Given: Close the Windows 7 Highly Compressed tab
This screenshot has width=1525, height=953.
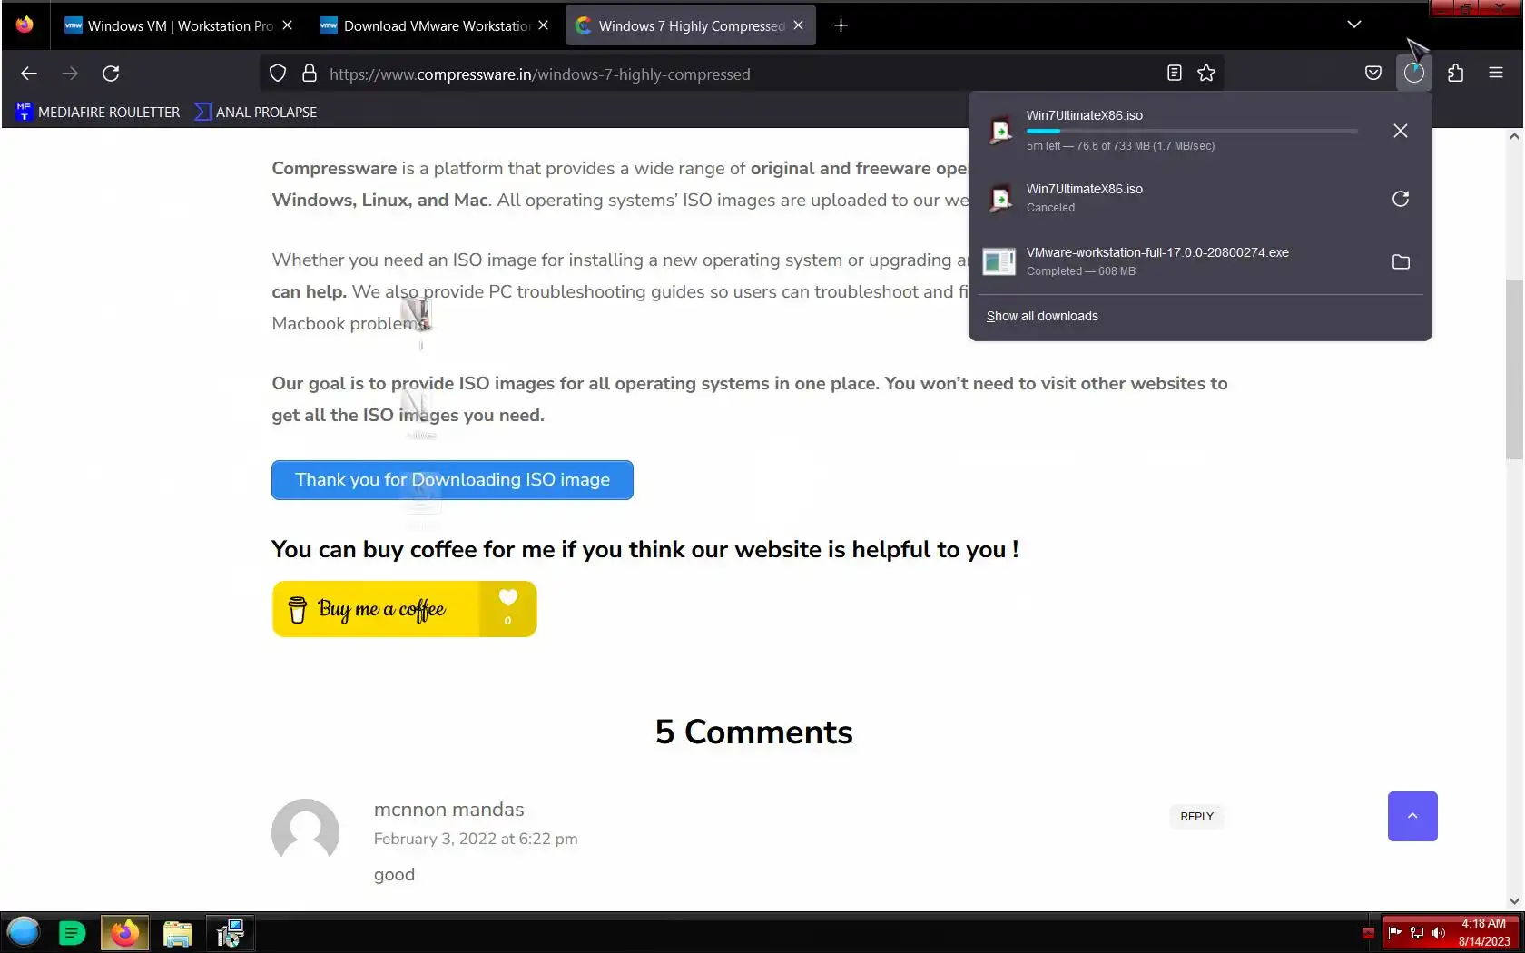Looking at the screenshot, I should pyautogui.click(x=798, y=25).
